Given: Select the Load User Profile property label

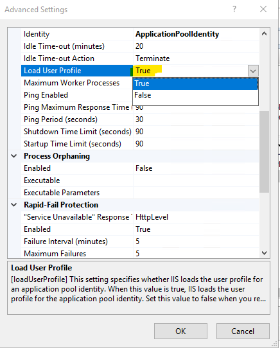Looking at the screenshot, I should pos(53,71).
